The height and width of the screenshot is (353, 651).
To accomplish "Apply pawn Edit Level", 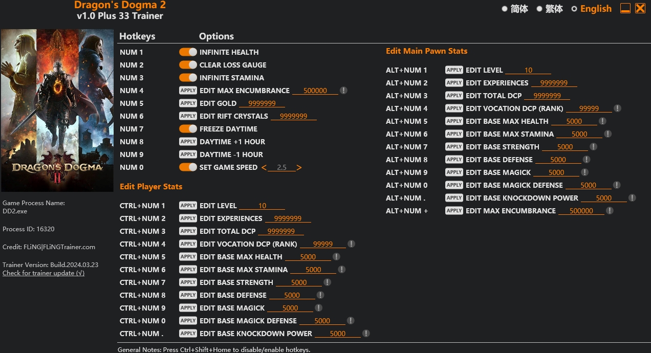I will click(x=454, y=70).
